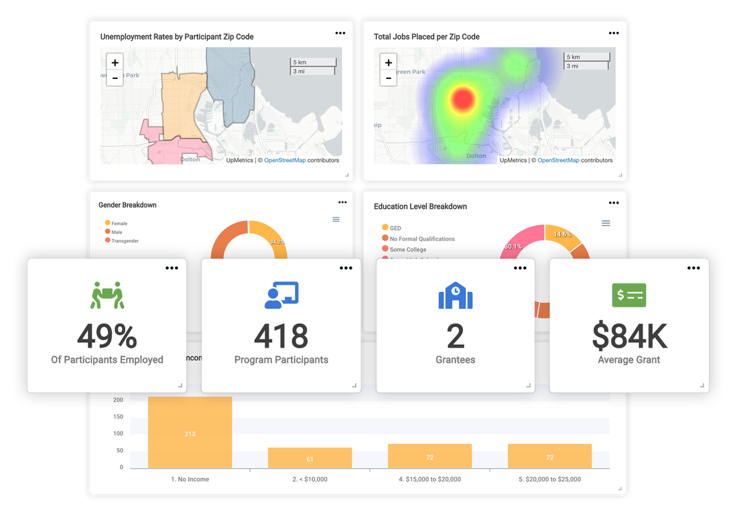This screenshot has width=737, height=515.
Task: Zoom out on the Total Jobs Placed map
Action: click(x=388, y=78)
